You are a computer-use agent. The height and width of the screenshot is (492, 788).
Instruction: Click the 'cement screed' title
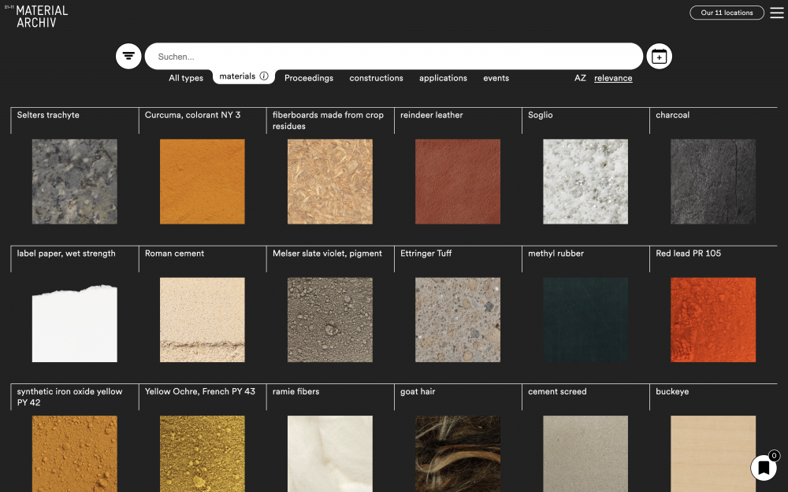pos(557,391)
